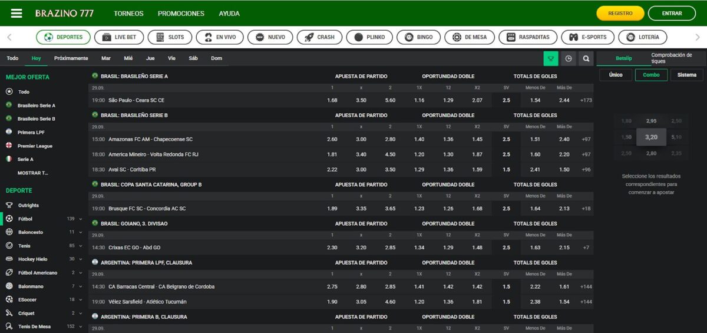Click the Balonmano icon
Viewport: 707px width, 333px height.
9,286
